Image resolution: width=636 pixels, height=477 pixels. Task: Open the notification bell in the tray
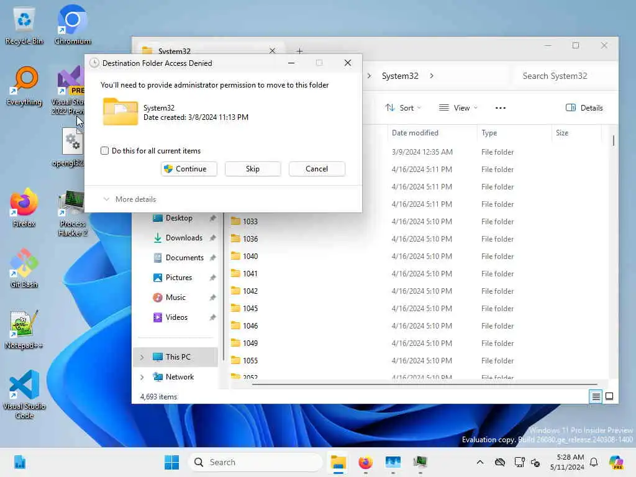click(594, 462)
